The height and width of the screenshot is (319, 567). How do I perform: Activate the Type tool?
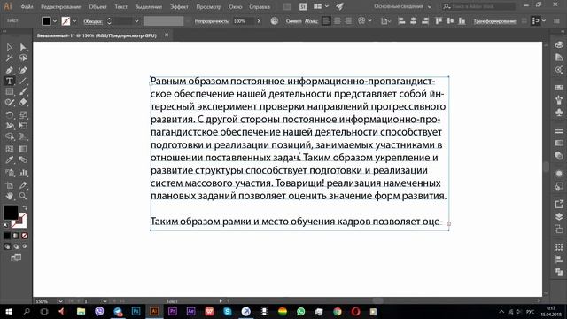point(10,81)
